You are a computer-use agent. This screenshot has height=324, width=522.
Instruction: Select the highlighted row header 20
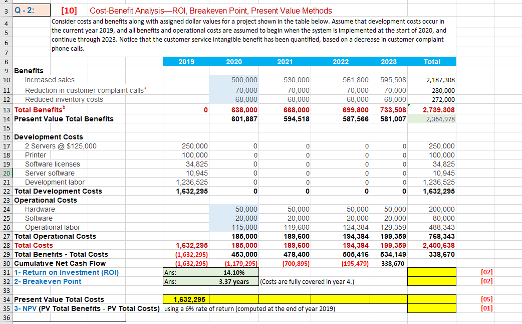pos(7,173)
